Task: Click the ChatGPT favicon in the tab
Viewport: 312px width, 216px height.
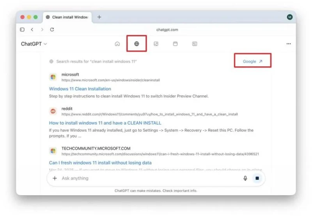Action: (48, 17)
